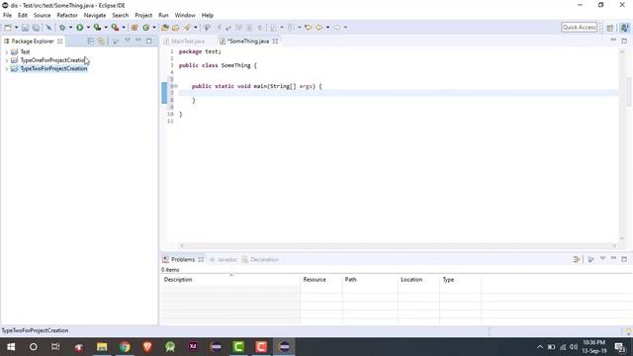The height and width of the screenshot is (356, 633).
Task: Switch to the MainTest.java editor tab
Action: (x=188, y=42)
